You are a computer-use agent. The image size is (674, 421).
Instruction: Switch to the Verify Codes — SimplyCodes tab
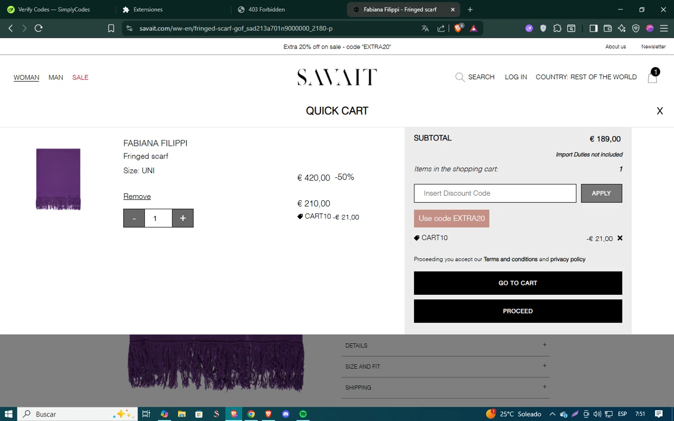pos(55,9)
